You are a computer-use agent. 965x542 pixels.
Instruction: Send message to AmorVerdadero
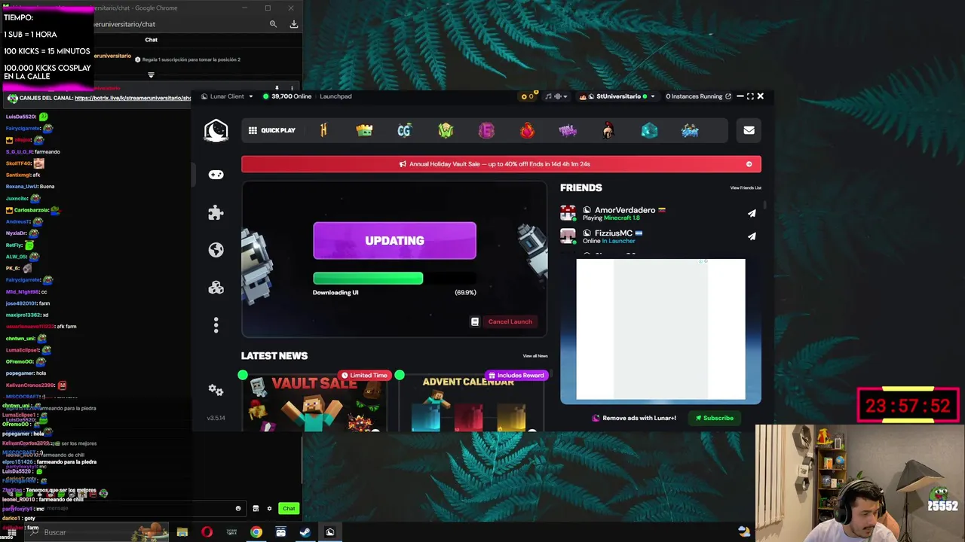click(752, 213)
